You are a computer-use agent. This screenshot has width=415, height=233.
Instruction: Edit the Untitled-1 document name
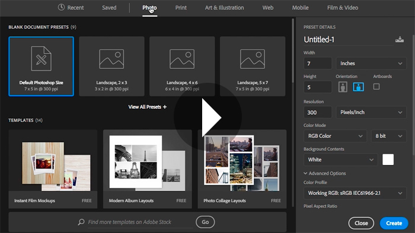[x=348, y=40]
